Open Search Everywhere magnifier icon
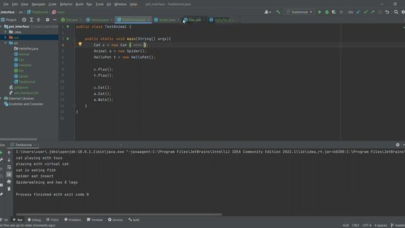This screenshot has width=405, height=228. click(396, 12)
